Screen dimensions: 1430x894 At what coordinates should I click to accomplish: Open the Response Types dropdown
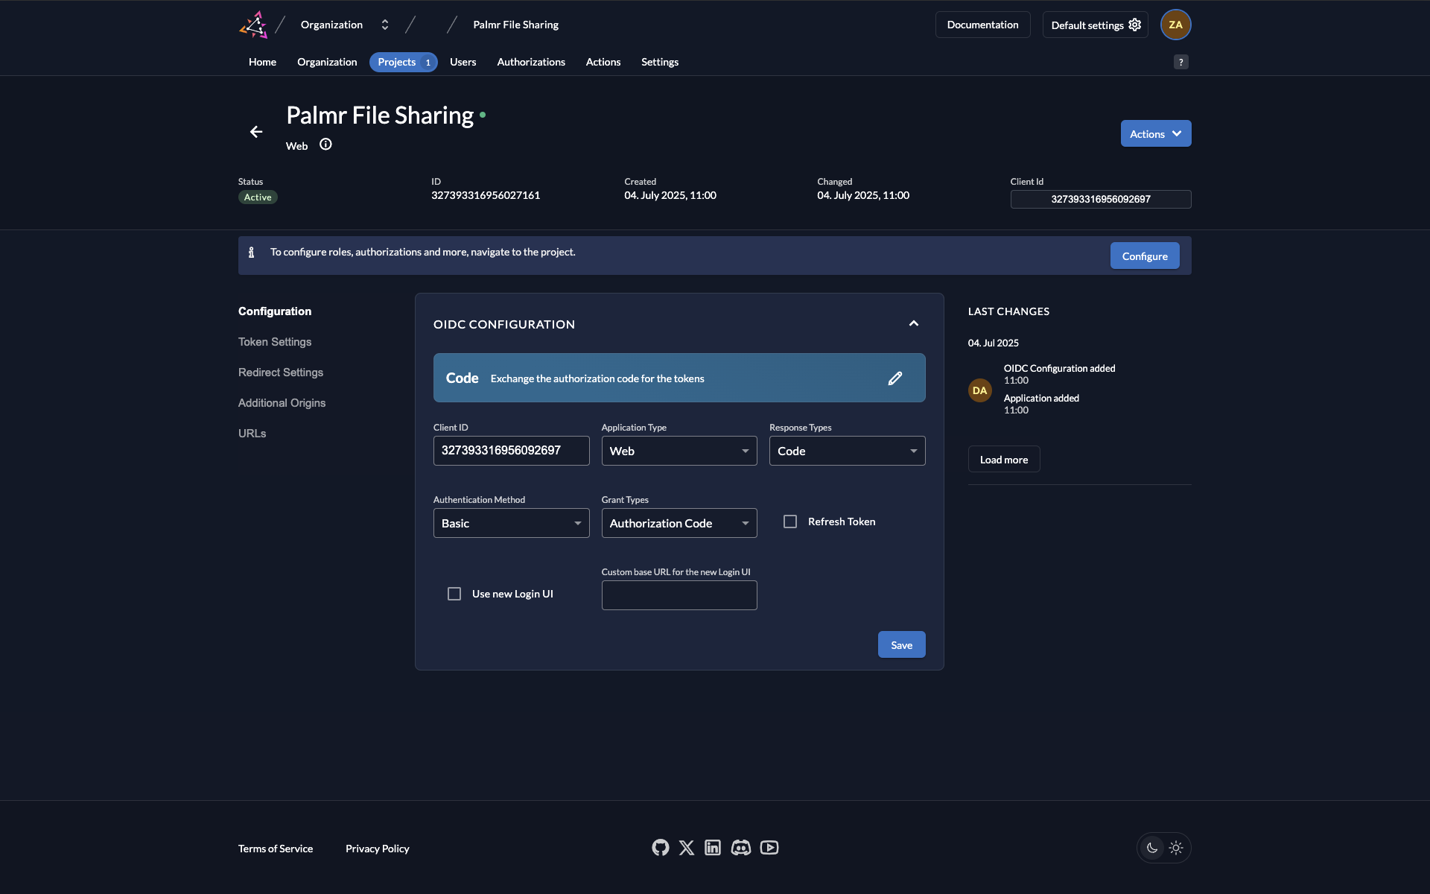[848, 451]
